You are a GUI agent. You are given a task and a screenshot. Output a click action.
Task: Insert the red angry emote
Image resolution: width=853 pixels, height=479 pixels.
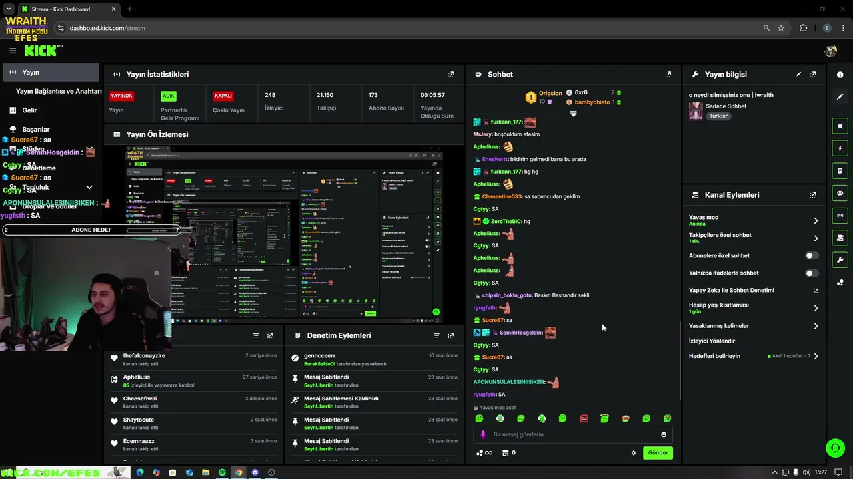click(x=584, y=418)
